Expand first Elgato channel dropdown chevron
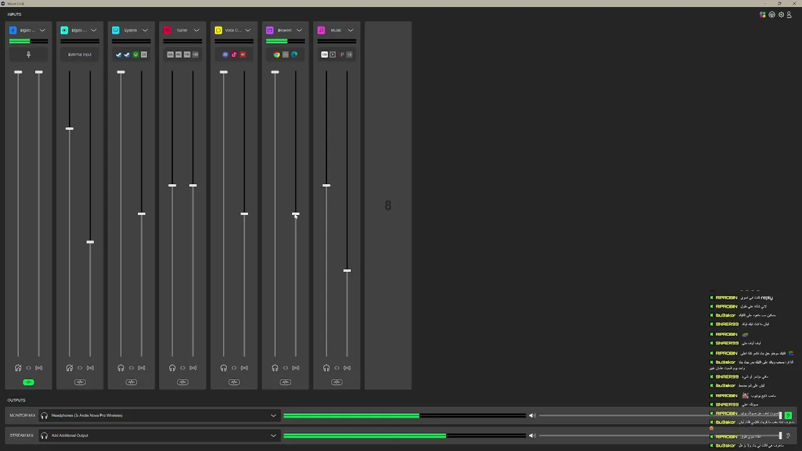This screenshot has height=451, width=802. 42,30
